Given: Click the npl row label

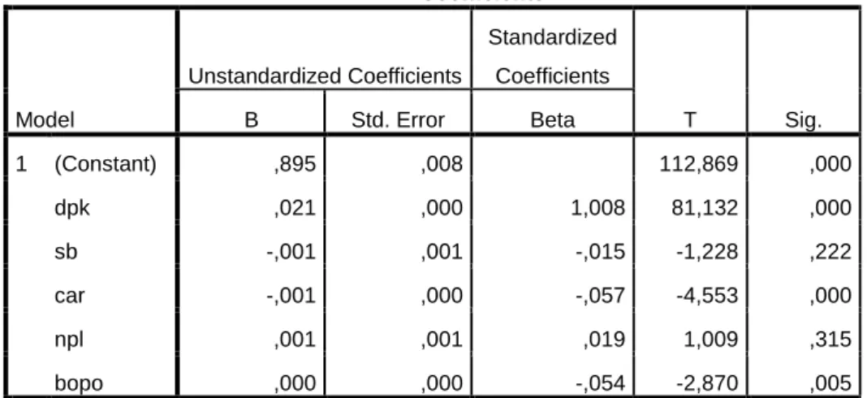Looking at the screenshot, I should 68,340.
